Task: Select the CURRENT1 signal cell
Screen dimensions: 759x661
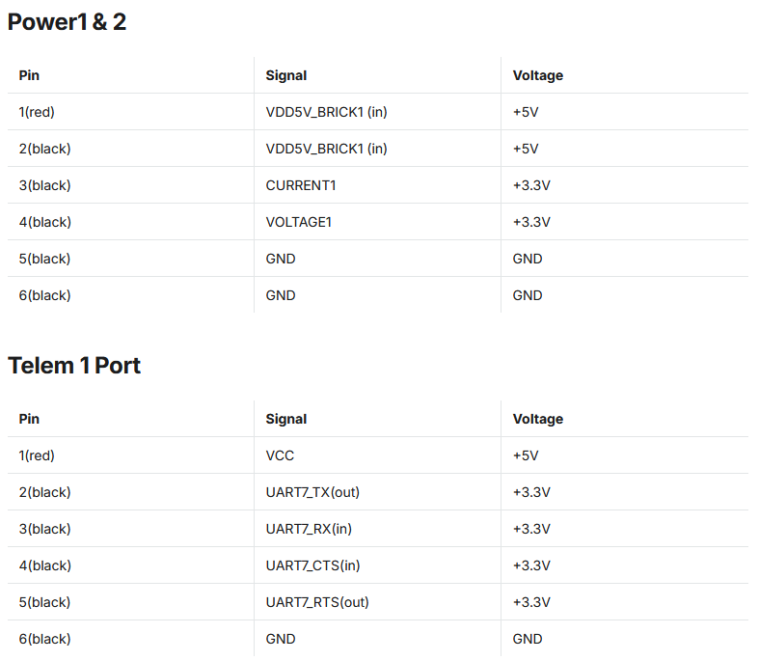Action: tap(301, 185)
